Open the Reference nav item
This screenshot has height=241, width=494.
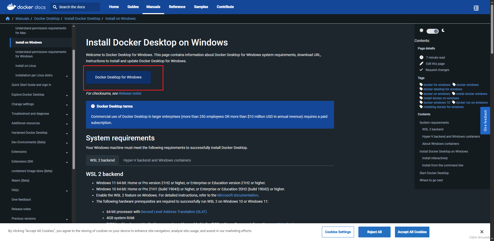pyautogui.click(x=177, y=7)
